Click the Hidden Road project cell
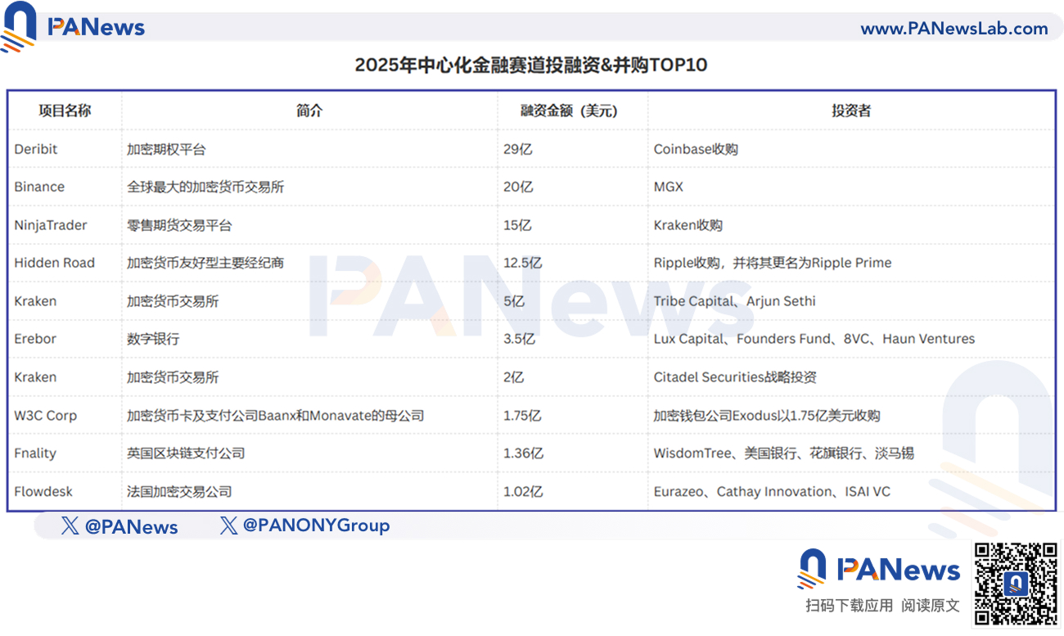 tap(54, 263)
